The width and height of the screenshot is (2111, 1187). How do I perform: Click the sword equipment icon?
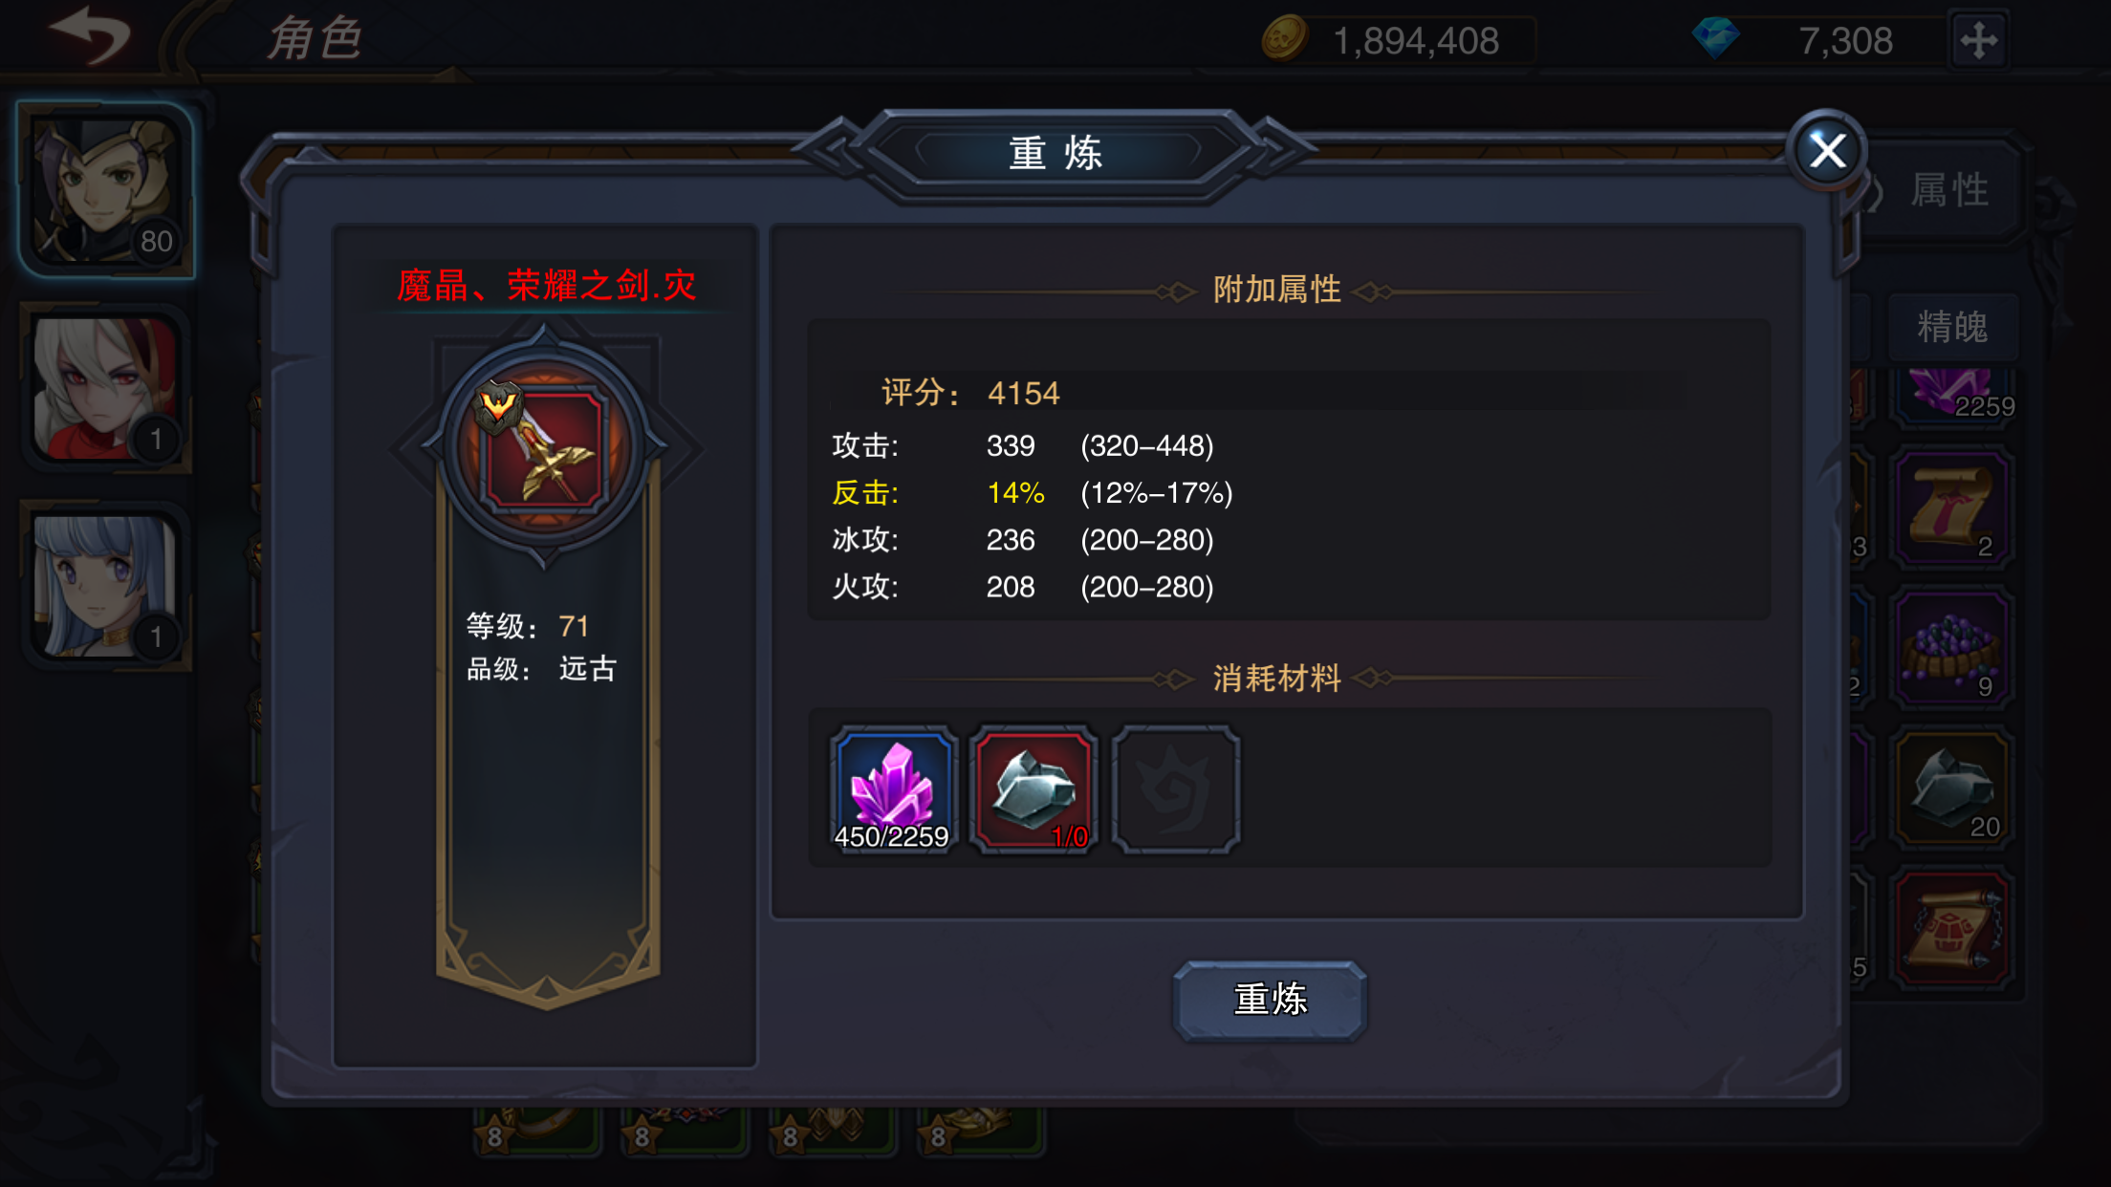(x=545, y=447)
